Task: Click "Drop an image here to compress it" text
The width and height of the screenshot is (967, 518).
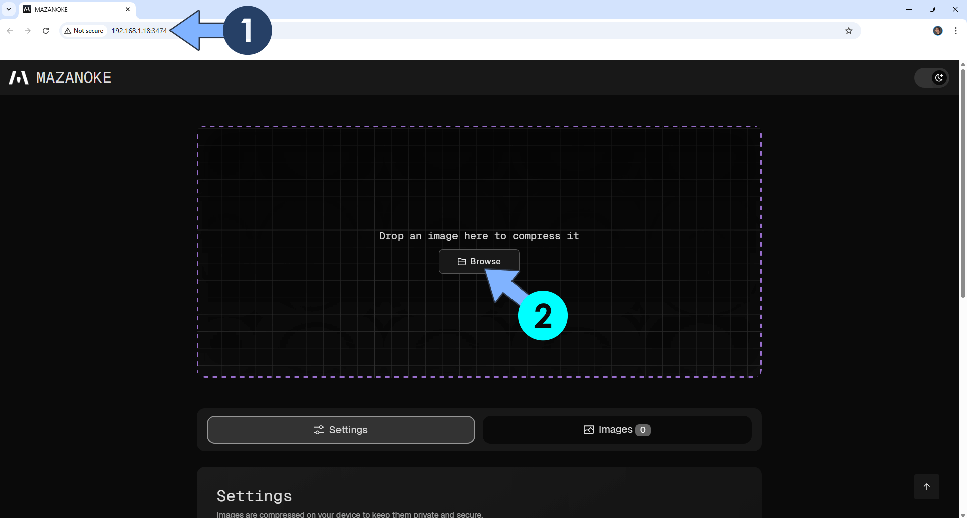Action: click(479, 236)
